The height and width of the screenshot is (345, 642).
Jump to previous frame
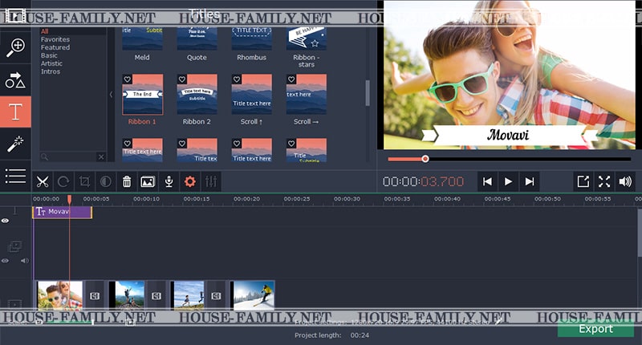point(487,181)
